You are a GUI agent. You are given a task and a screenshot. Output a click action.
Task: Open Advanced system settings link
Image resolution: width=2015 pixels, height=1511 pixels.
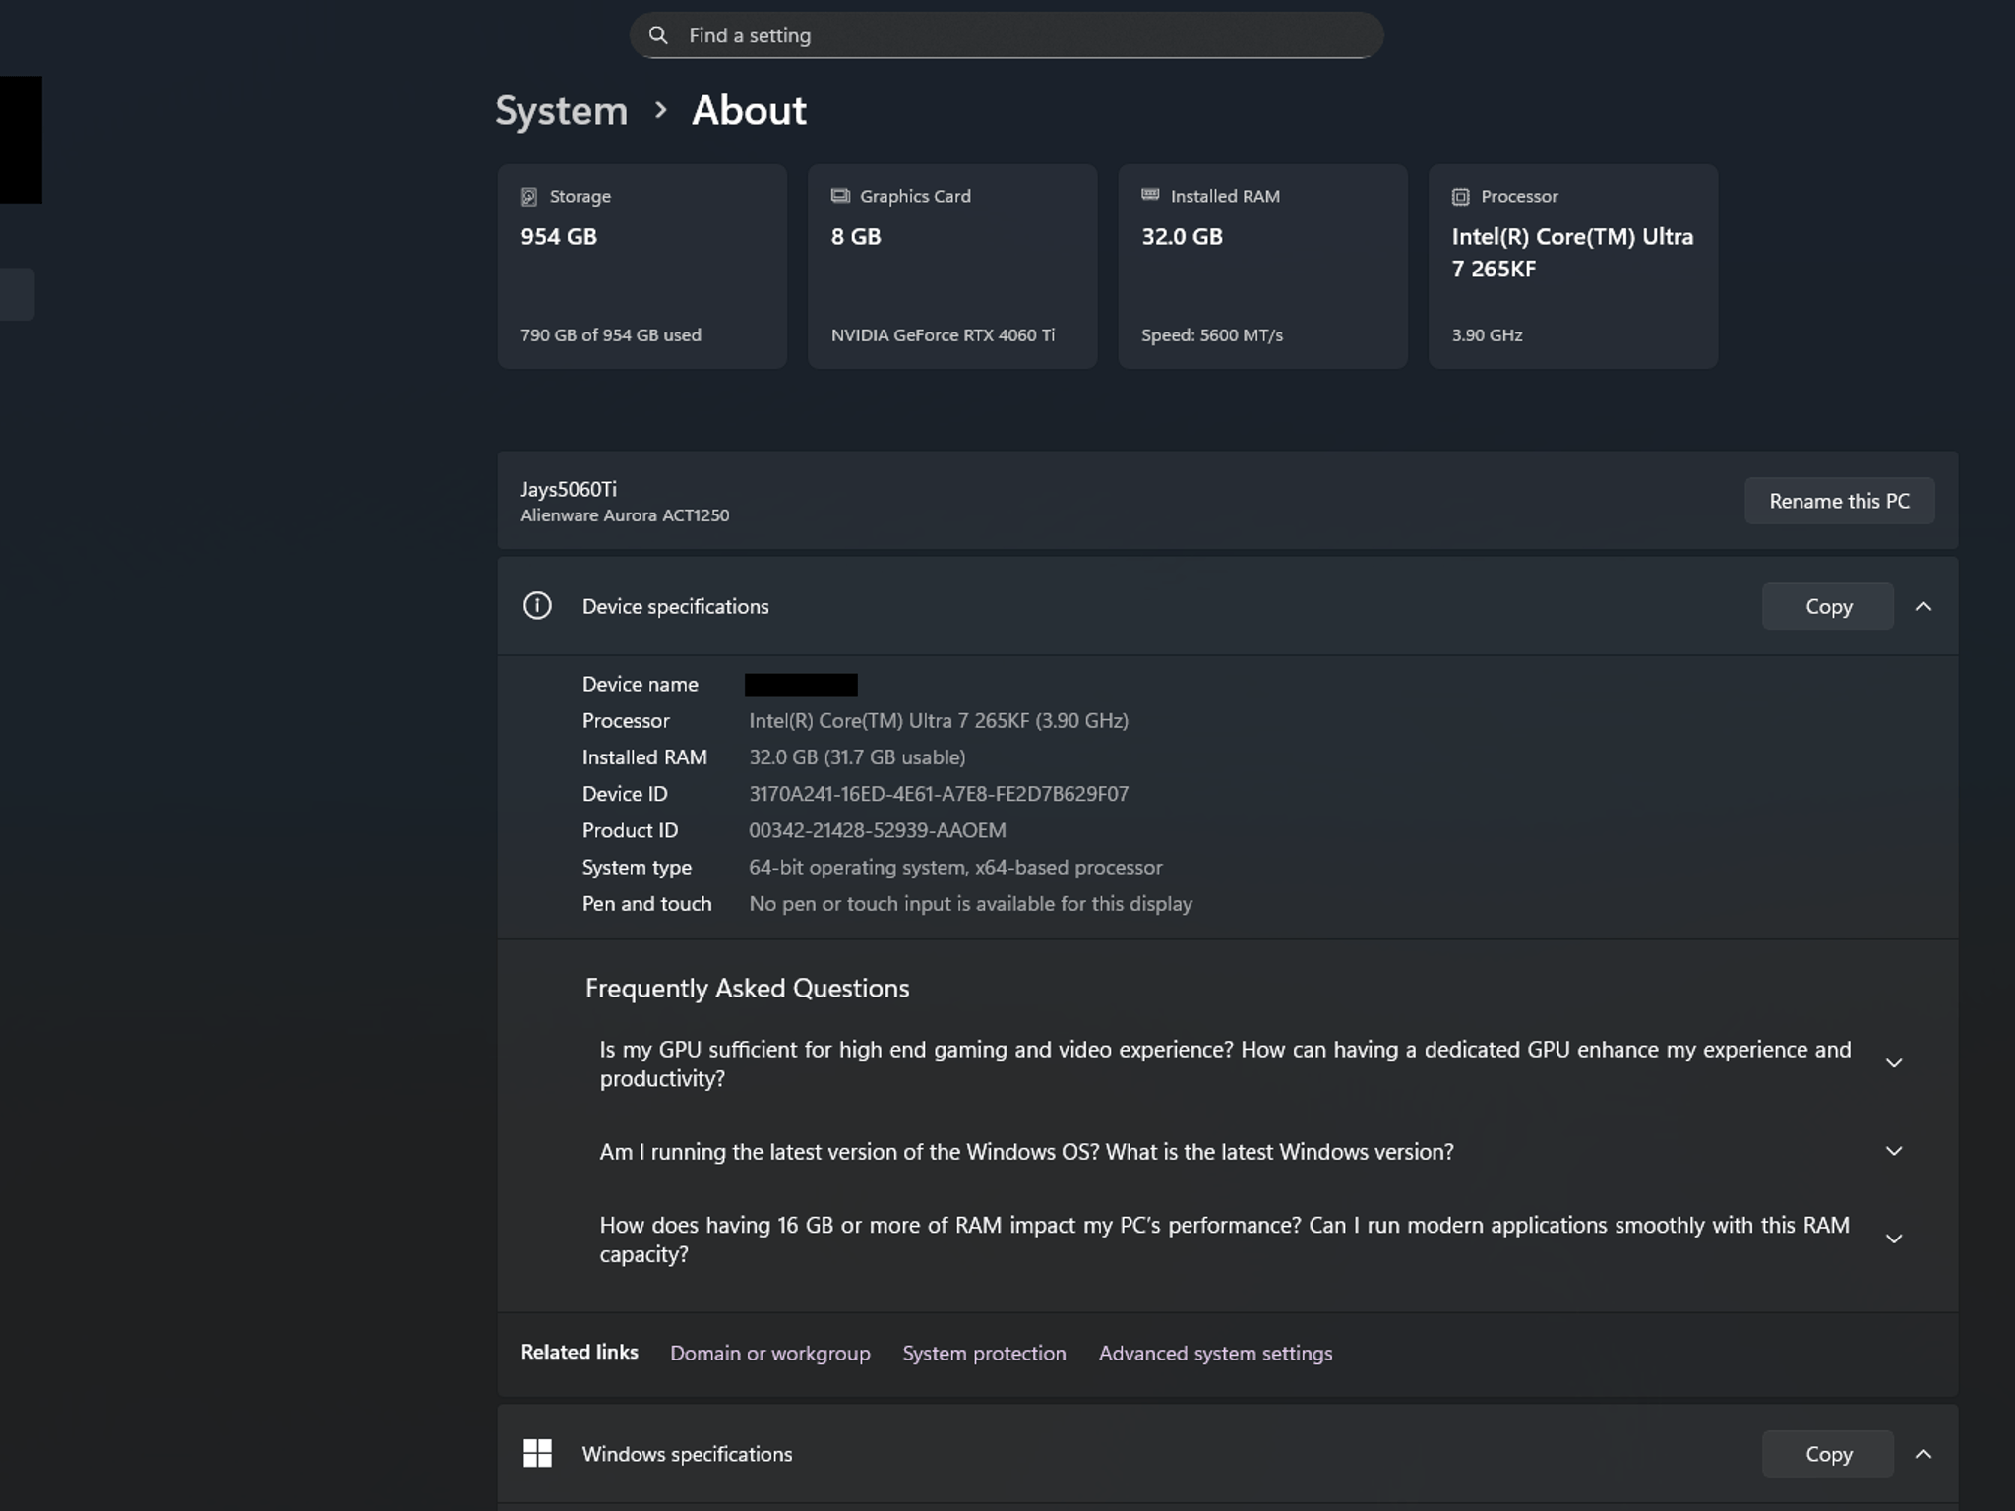[1215, 1353]
